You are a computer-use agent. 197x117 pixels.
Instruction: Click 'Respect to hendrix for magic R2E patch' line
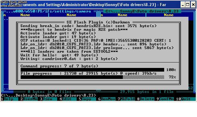(x=74, y=30)
